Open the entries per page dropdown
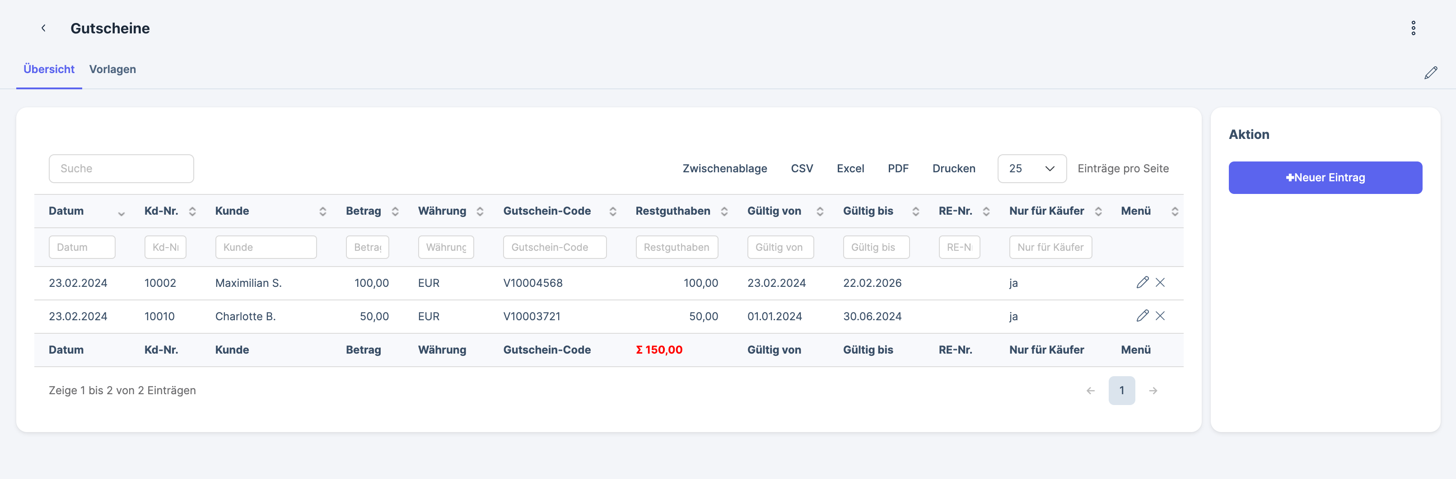Screen dimensions: 1456x479 point(1031,169)
